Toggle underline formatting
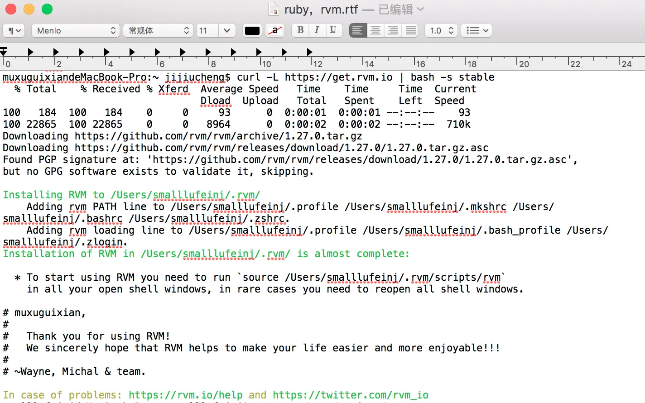The width and height of the screenshot is (645, 403). (x=333, y=30)
